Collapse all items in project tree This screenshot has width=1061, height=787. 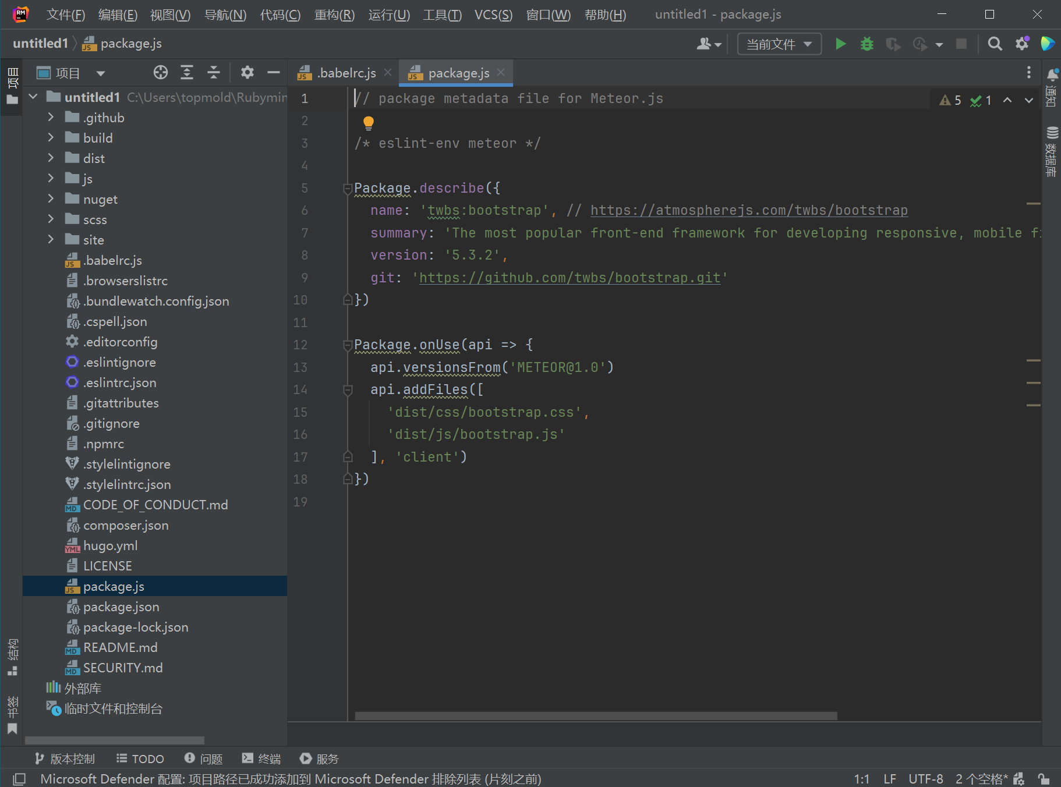(214, 72)
